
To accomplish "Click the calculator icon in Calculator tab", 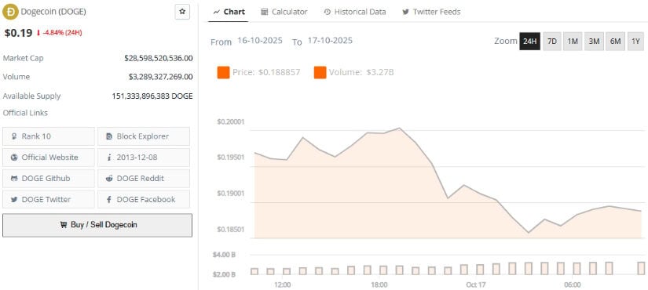I will [x=265, y=12].
